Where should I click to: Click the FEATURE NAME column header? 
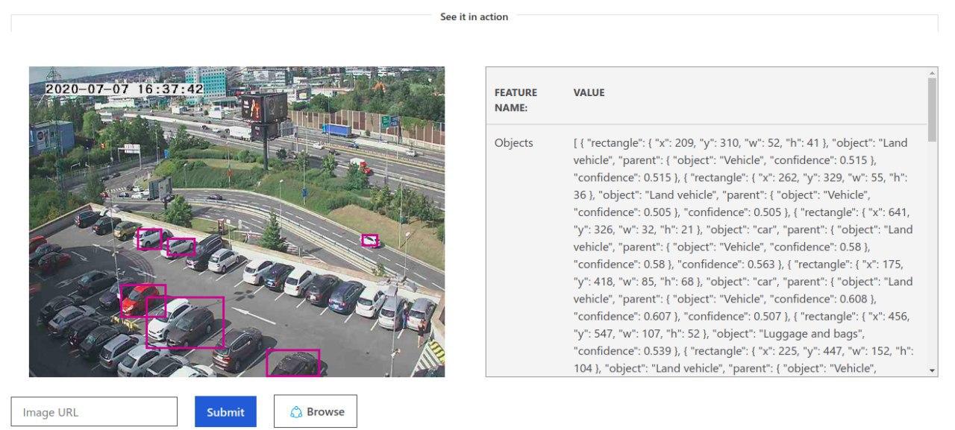click(515, 98)
